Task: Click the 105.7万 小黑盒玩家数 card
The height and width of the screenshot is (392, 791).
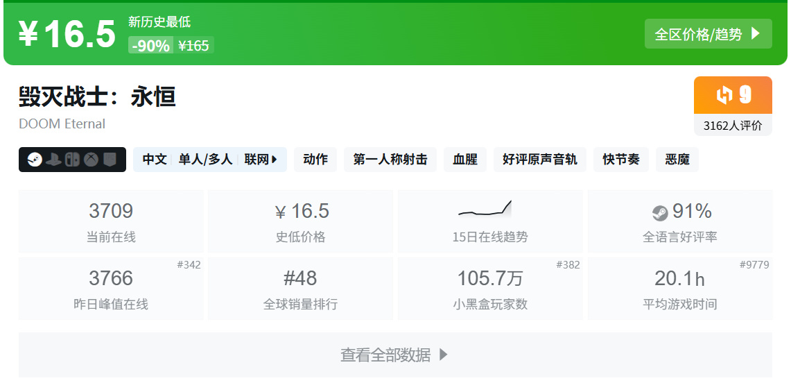Action: click(x=490, y=289)
